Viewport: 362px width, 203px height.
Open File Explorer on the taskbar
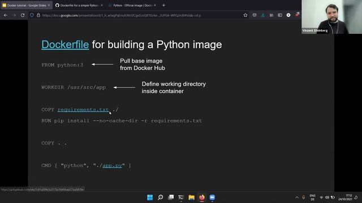click(x=191, y=197)
